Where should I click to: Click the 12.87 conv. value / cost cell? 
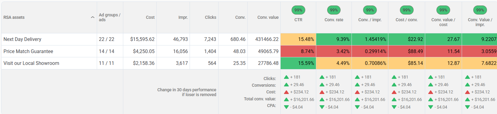click(x=443, y=63)
